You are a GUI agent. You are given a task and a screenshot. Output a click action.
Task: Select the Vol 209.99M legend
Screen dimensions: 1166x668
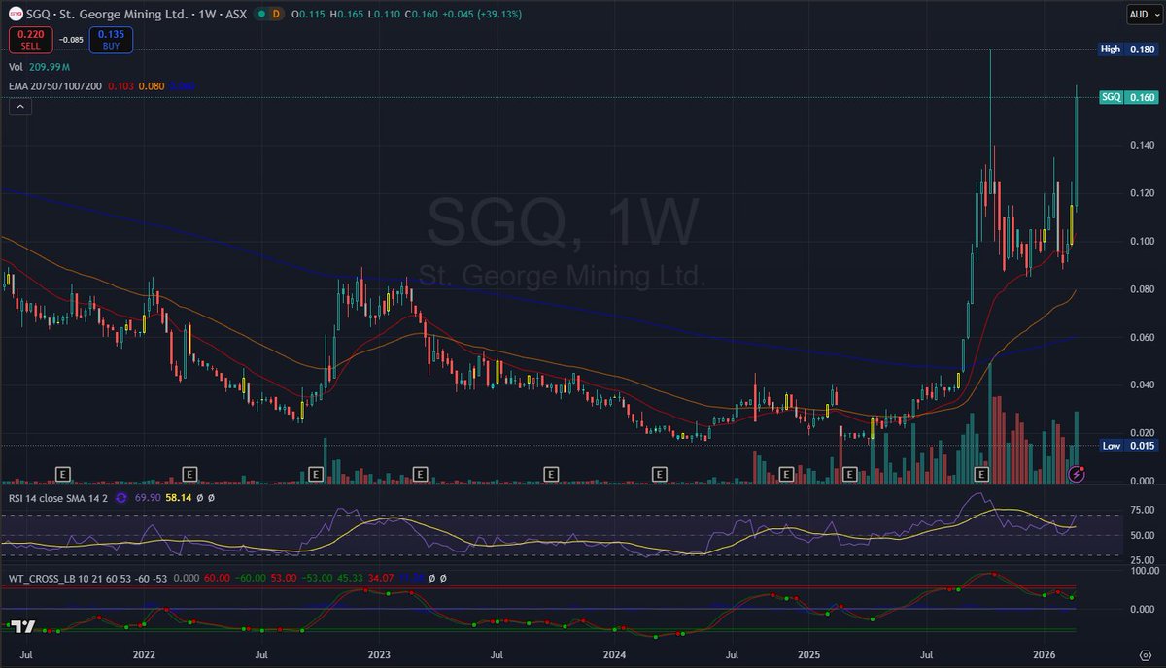pyautogui.click(x=40, y=67)
